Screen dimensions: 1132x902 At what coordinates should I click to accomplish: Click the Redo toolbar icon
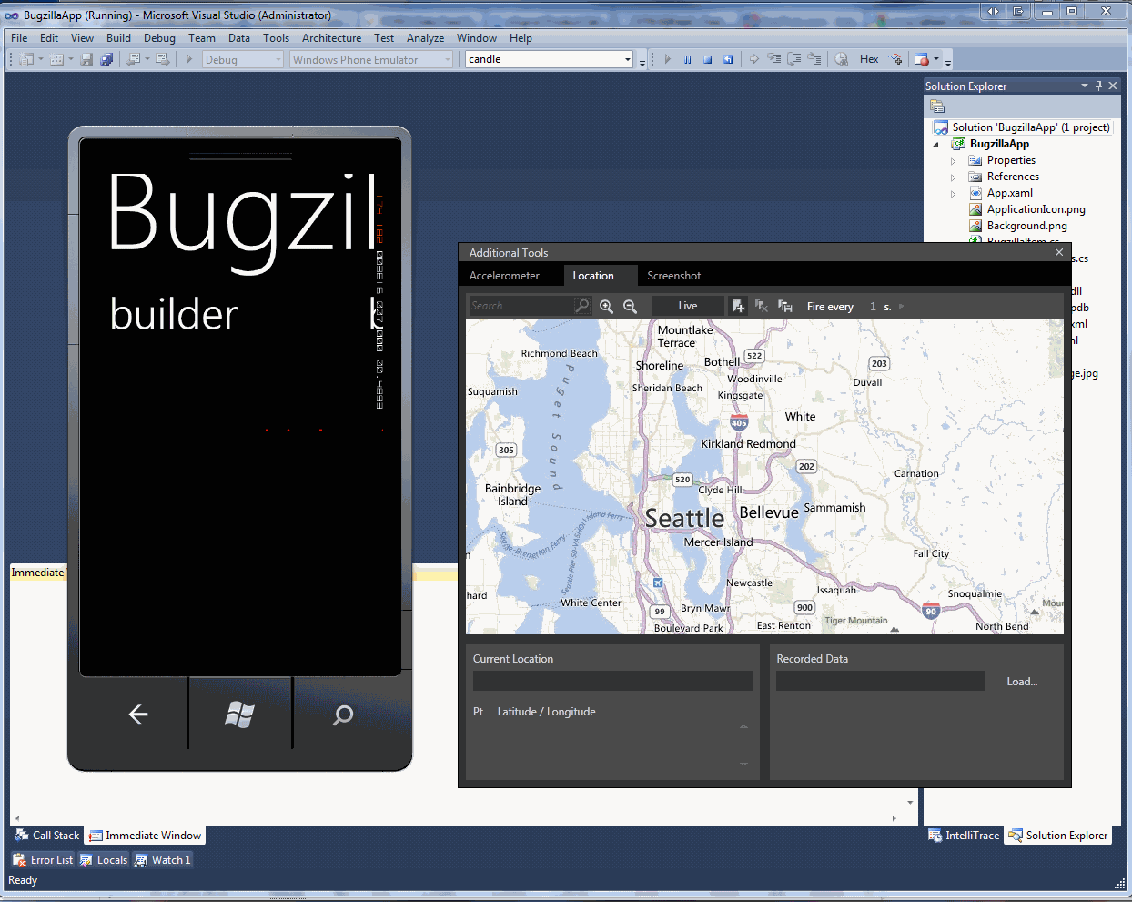162,59
